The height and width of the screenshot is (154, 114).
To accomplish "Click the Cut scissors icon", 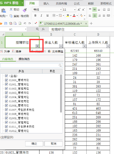I will 11,9.
